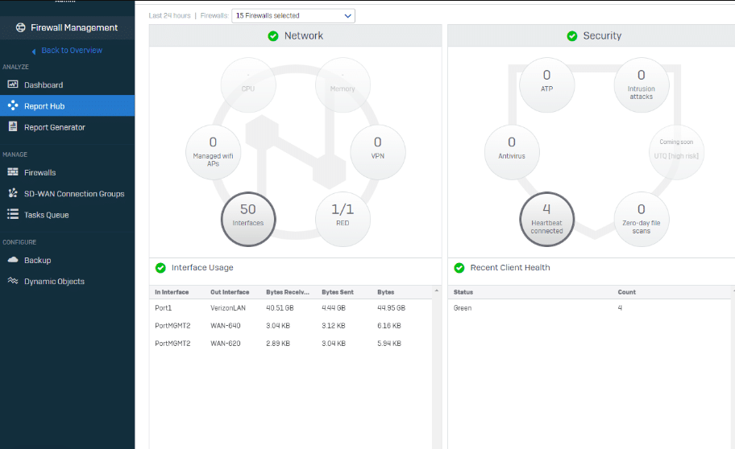Open Dynamic Objects page

68,282
